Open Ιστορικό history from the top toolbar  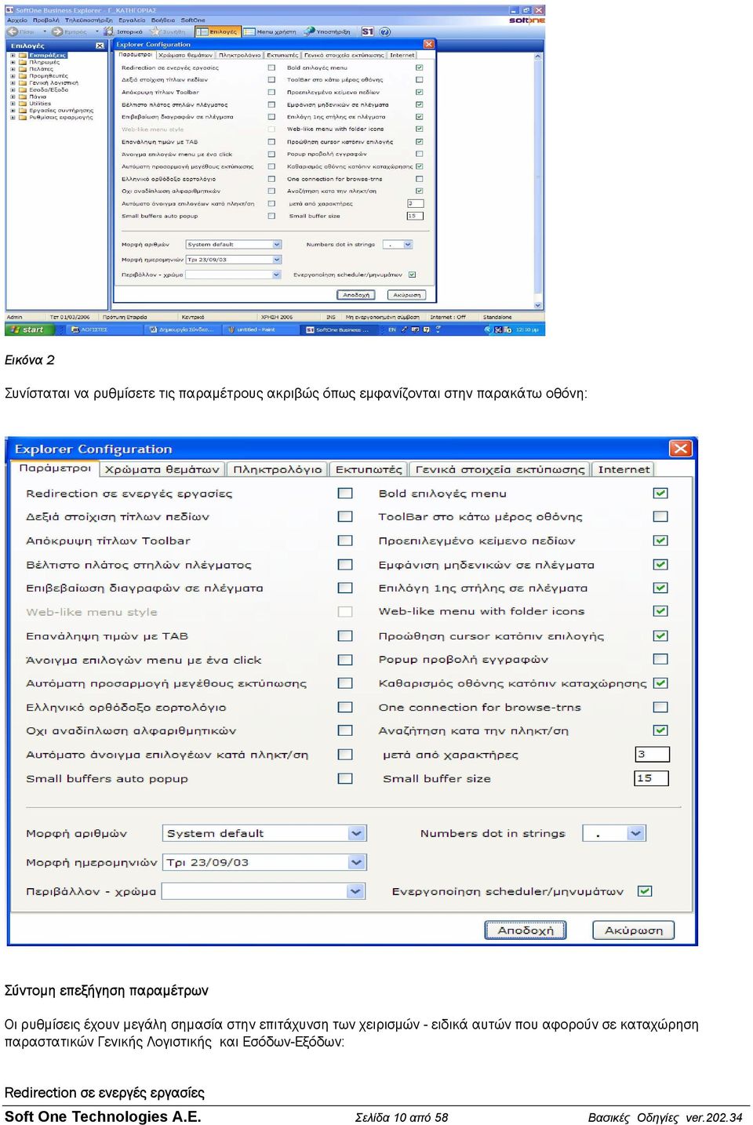pos(124,31)
